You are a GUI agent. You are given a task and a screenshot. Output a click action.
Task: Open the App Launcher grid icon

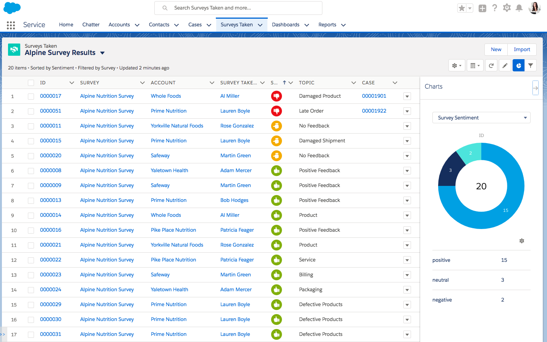pos(11,25)
